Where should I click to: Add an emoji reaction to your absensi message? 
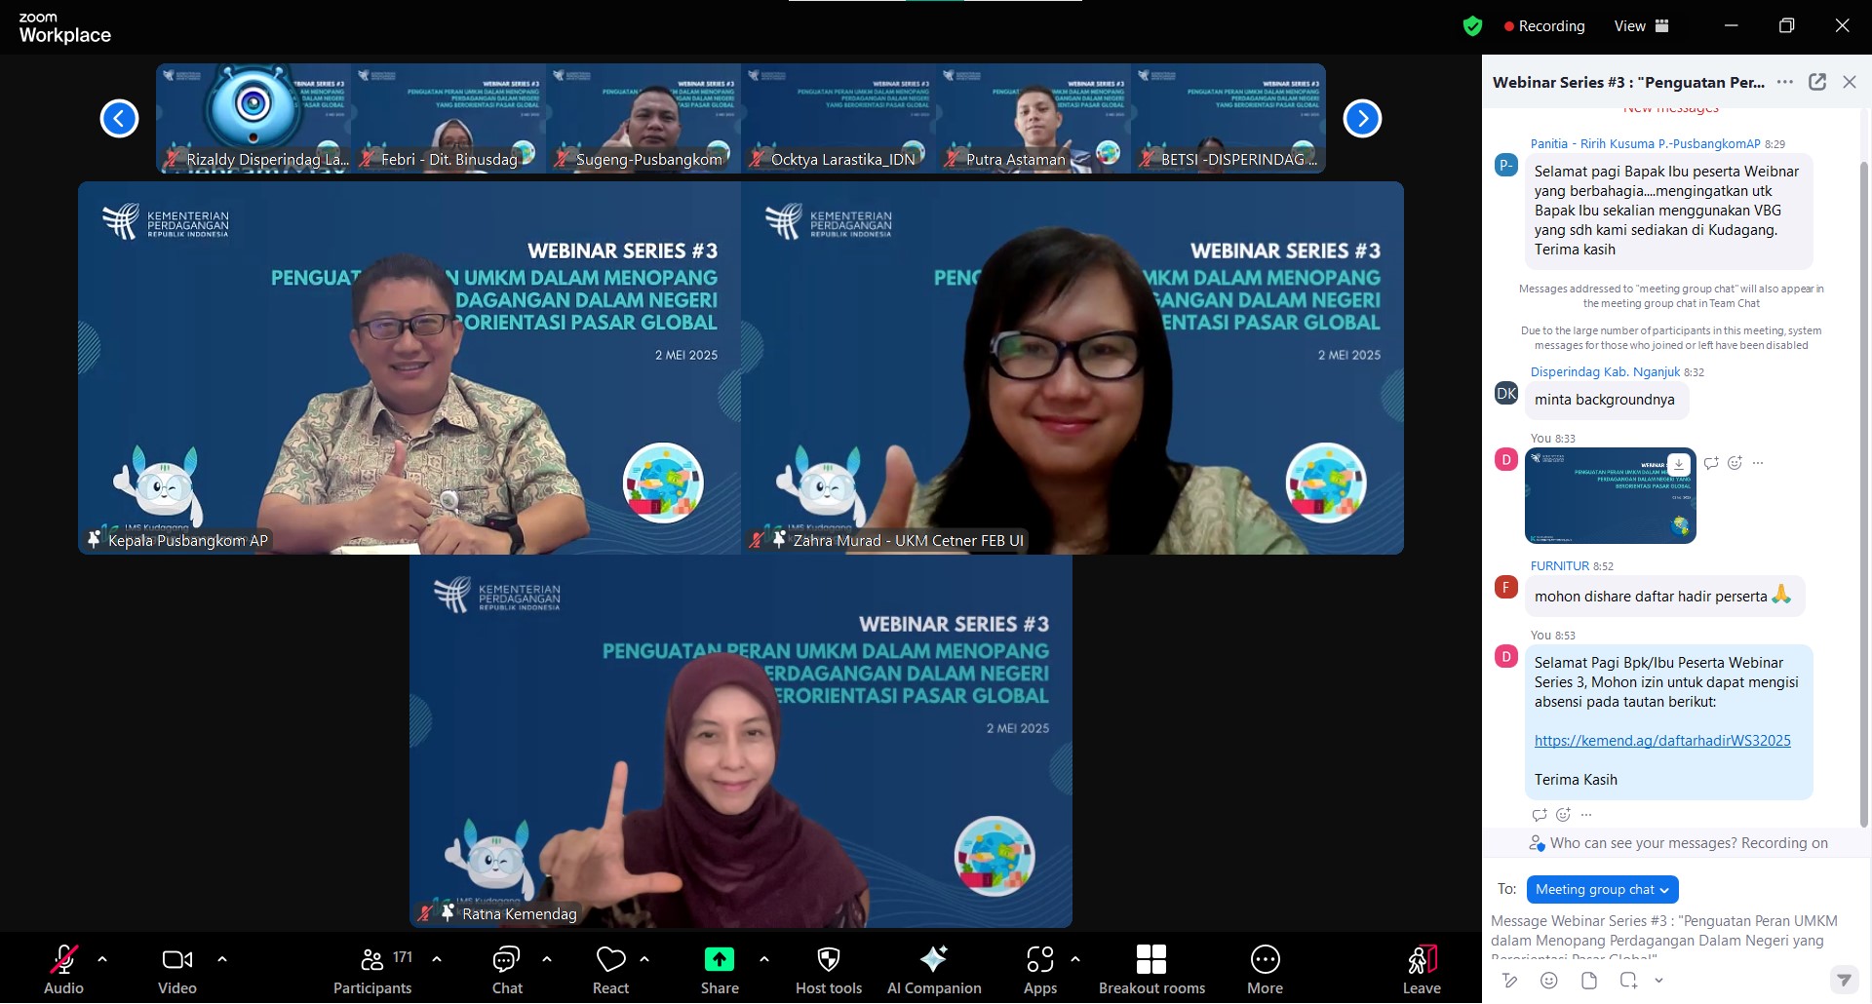(x=1562, y=815)
